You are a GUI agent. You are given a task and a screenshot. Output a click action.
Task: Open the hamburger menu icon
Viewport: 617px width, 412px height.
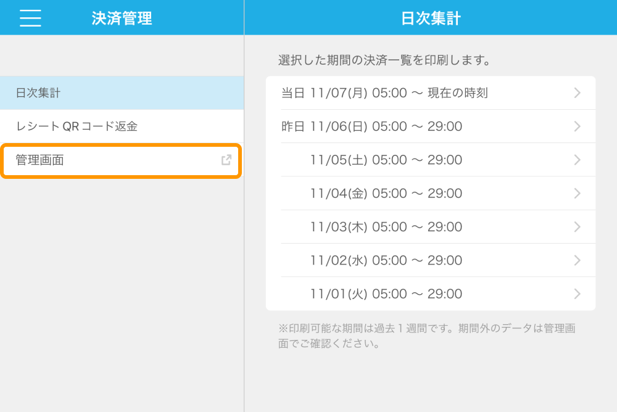coord(30,18)
